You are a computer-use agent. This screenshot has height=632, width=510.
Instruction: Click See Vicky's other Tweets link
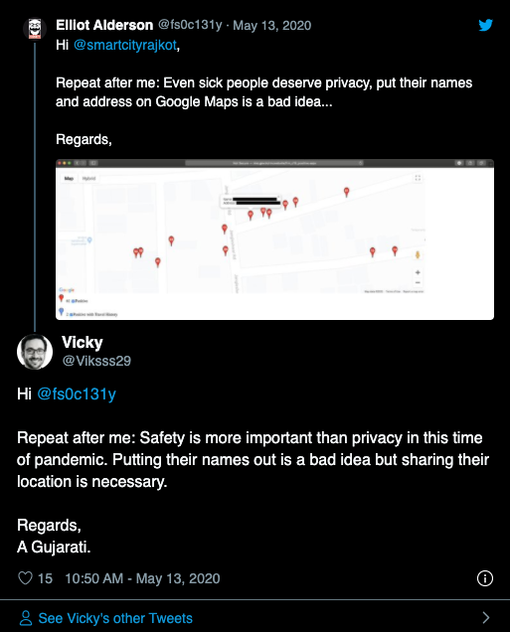point(115,618)
